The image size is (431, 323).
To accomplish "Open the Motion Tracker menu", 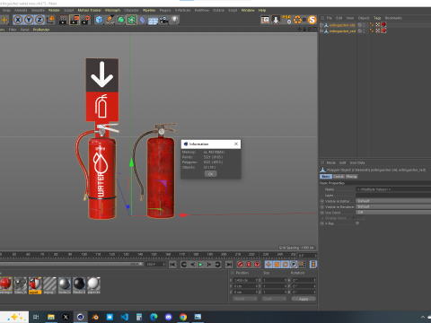I will 90,10.
